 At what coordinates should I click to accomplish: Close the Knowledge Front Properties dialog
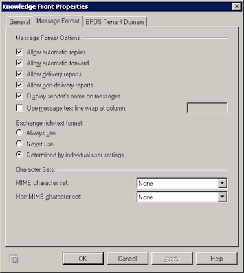237,6
